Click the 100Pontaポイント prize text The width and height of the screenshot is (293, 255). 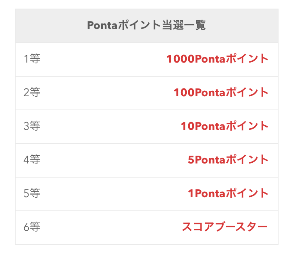pos(221,92)
